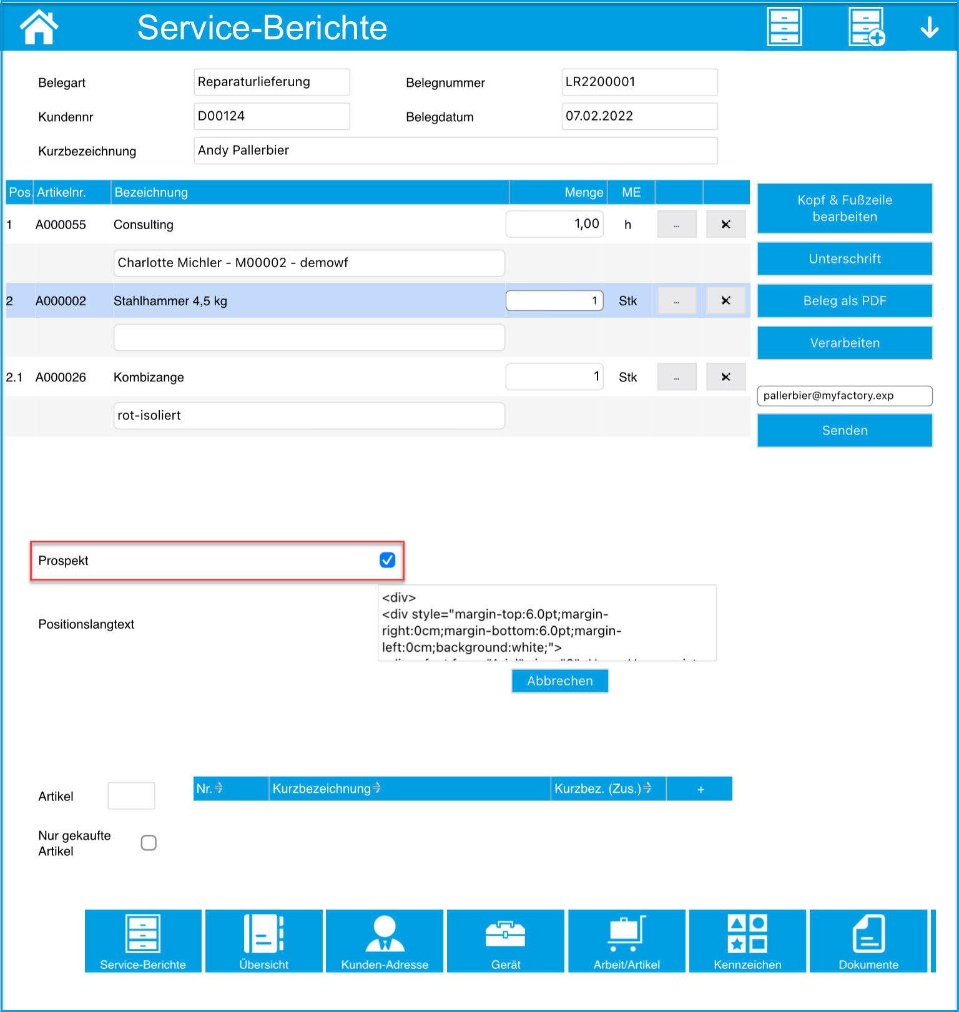Open the service reports list icon
The width and height of the screenshot is (959, 1012).
pos(784,27)
